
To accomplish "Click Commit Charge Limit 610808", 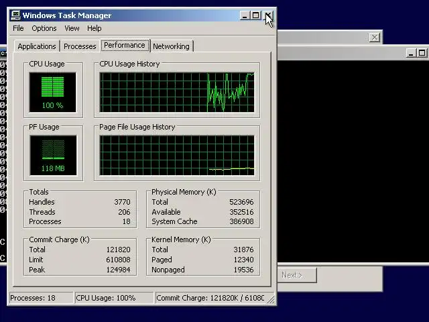I will click(x=118, y=260).
